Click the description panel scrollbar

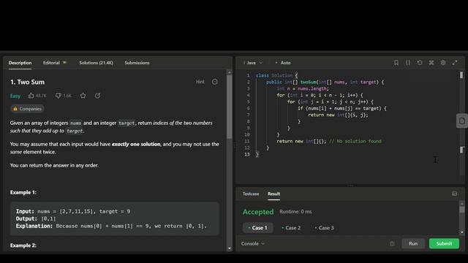pos(229,107)
